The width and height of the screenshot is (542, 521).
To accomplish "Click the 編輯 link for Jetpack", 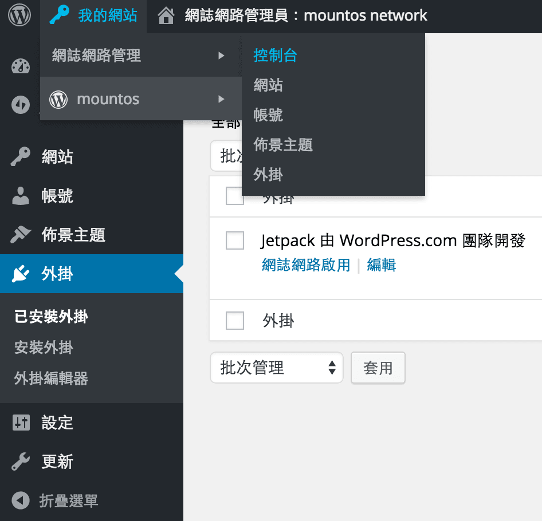I will pyautogui.click(x=382, y=265).
